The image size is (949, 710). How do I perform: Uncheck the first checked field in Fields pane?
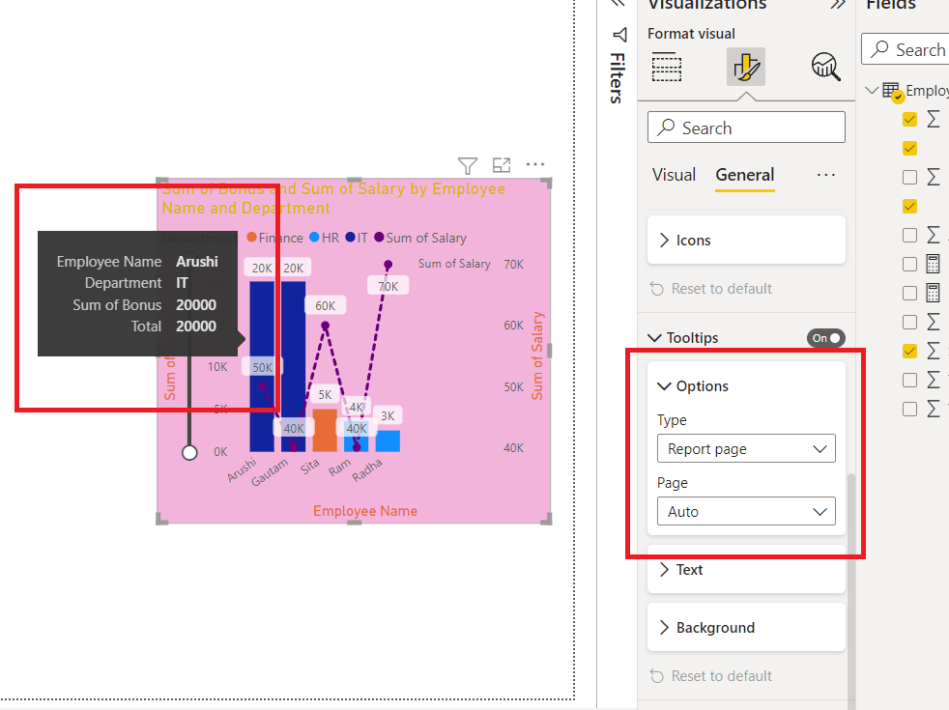click(x=908, y=119)
